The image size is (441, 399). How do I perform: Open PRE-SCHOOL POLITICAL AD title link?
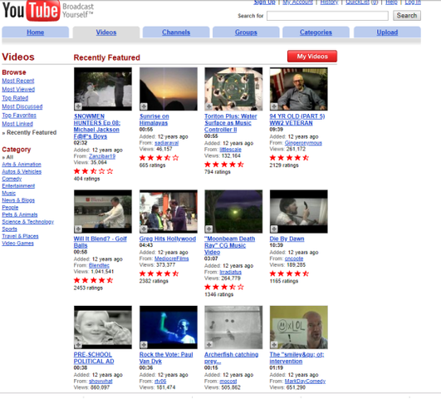click(x=94, y=357)
